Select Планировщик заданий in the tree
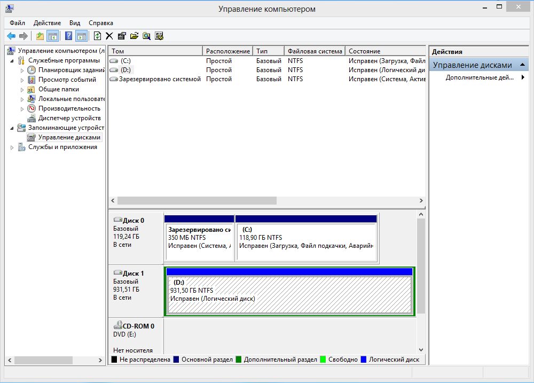Image resolution: width=534 pixels, height=383 pixels. [x=71, y=70]
